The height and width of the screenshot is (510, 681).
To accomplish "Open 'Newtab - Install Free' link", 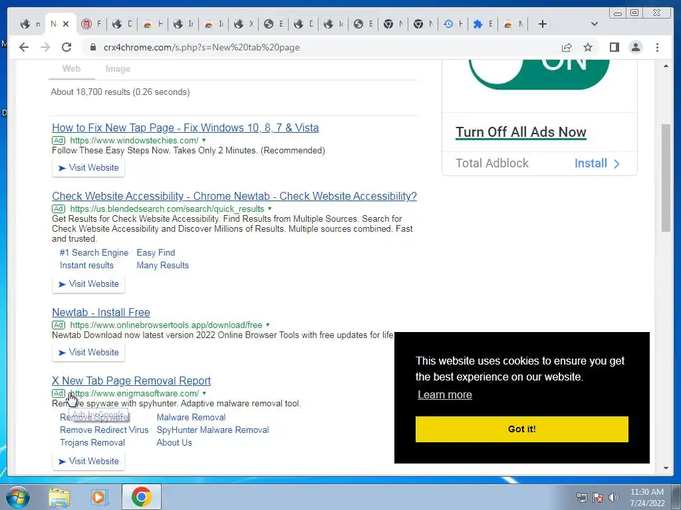I will (101, 312).
